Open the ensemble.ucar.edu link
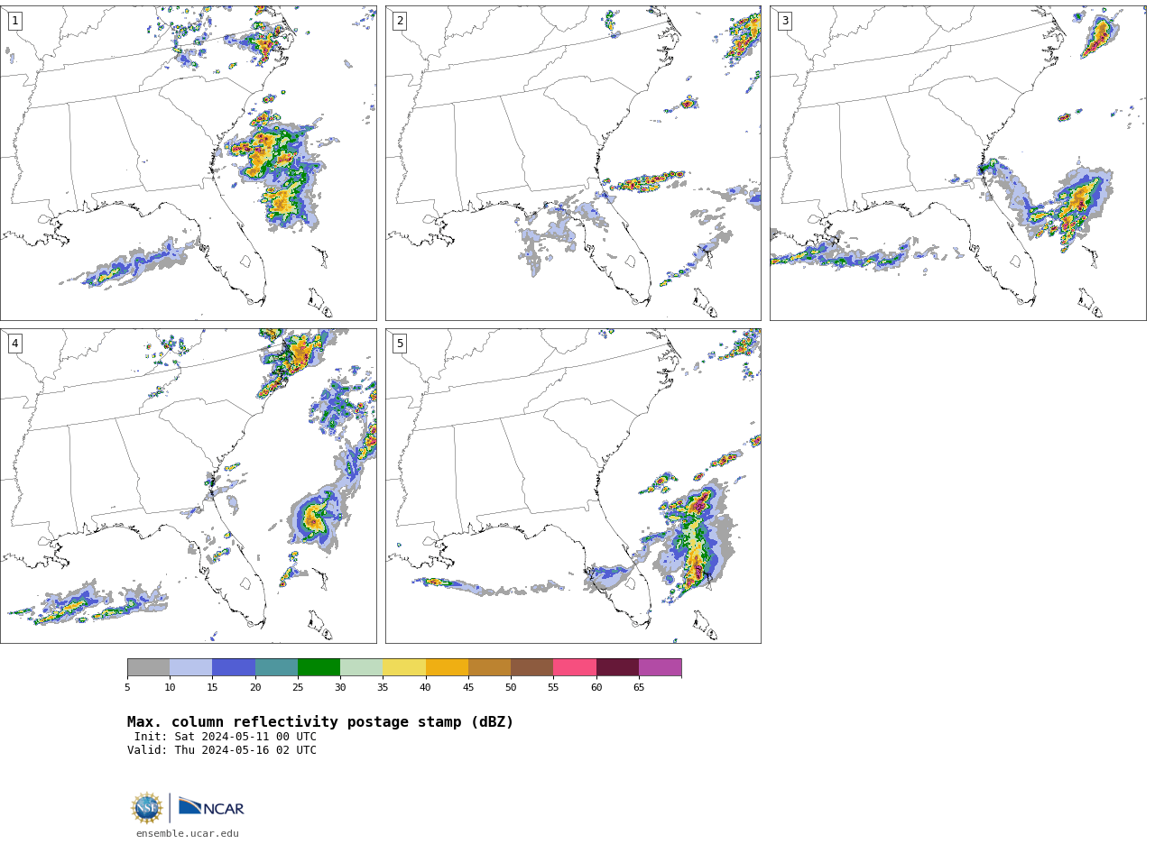 coord(188,834)
